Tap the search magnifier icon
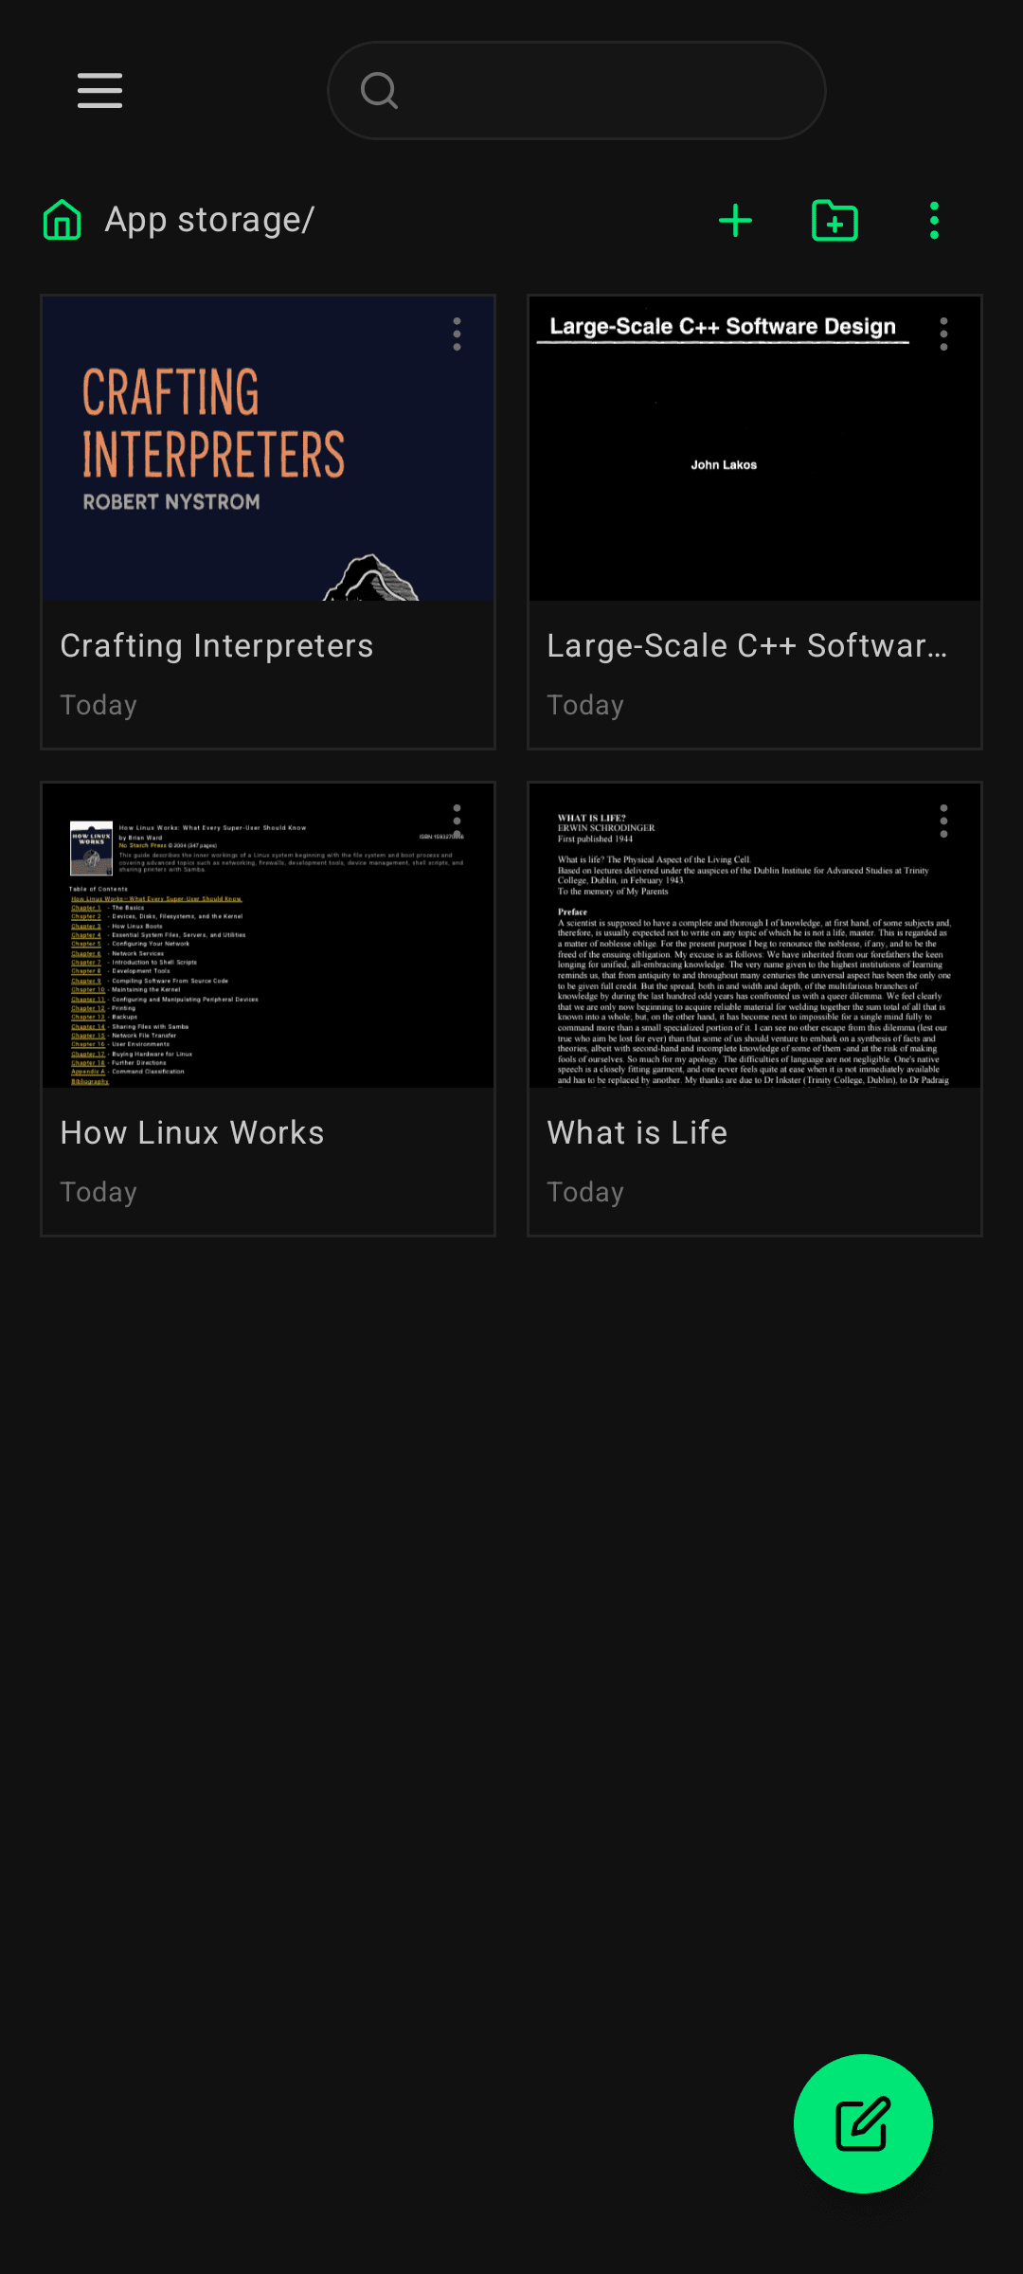Image resolution: width=1023 pixels, height=2274 pixels. pos(379,91)
